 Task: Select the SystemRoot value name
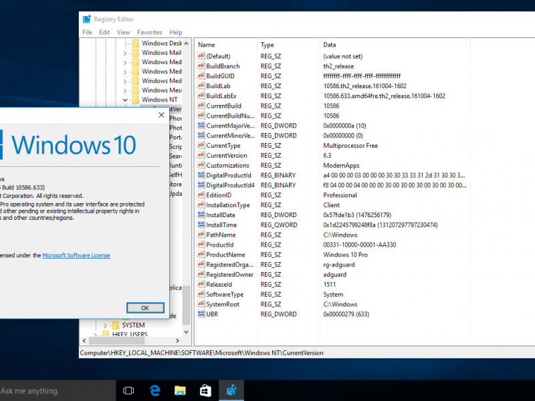(x=223, y=304)
